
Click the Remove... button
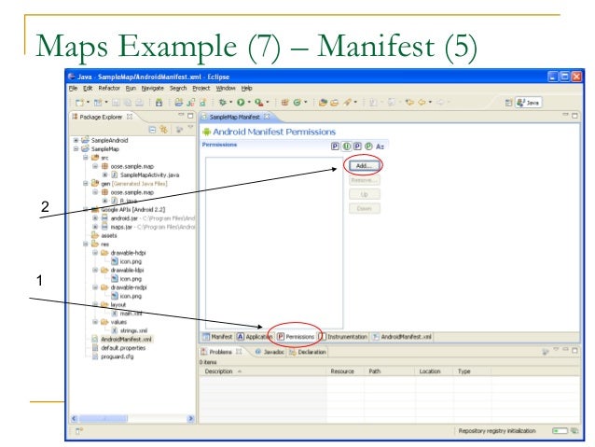click(x=364, y=180)
